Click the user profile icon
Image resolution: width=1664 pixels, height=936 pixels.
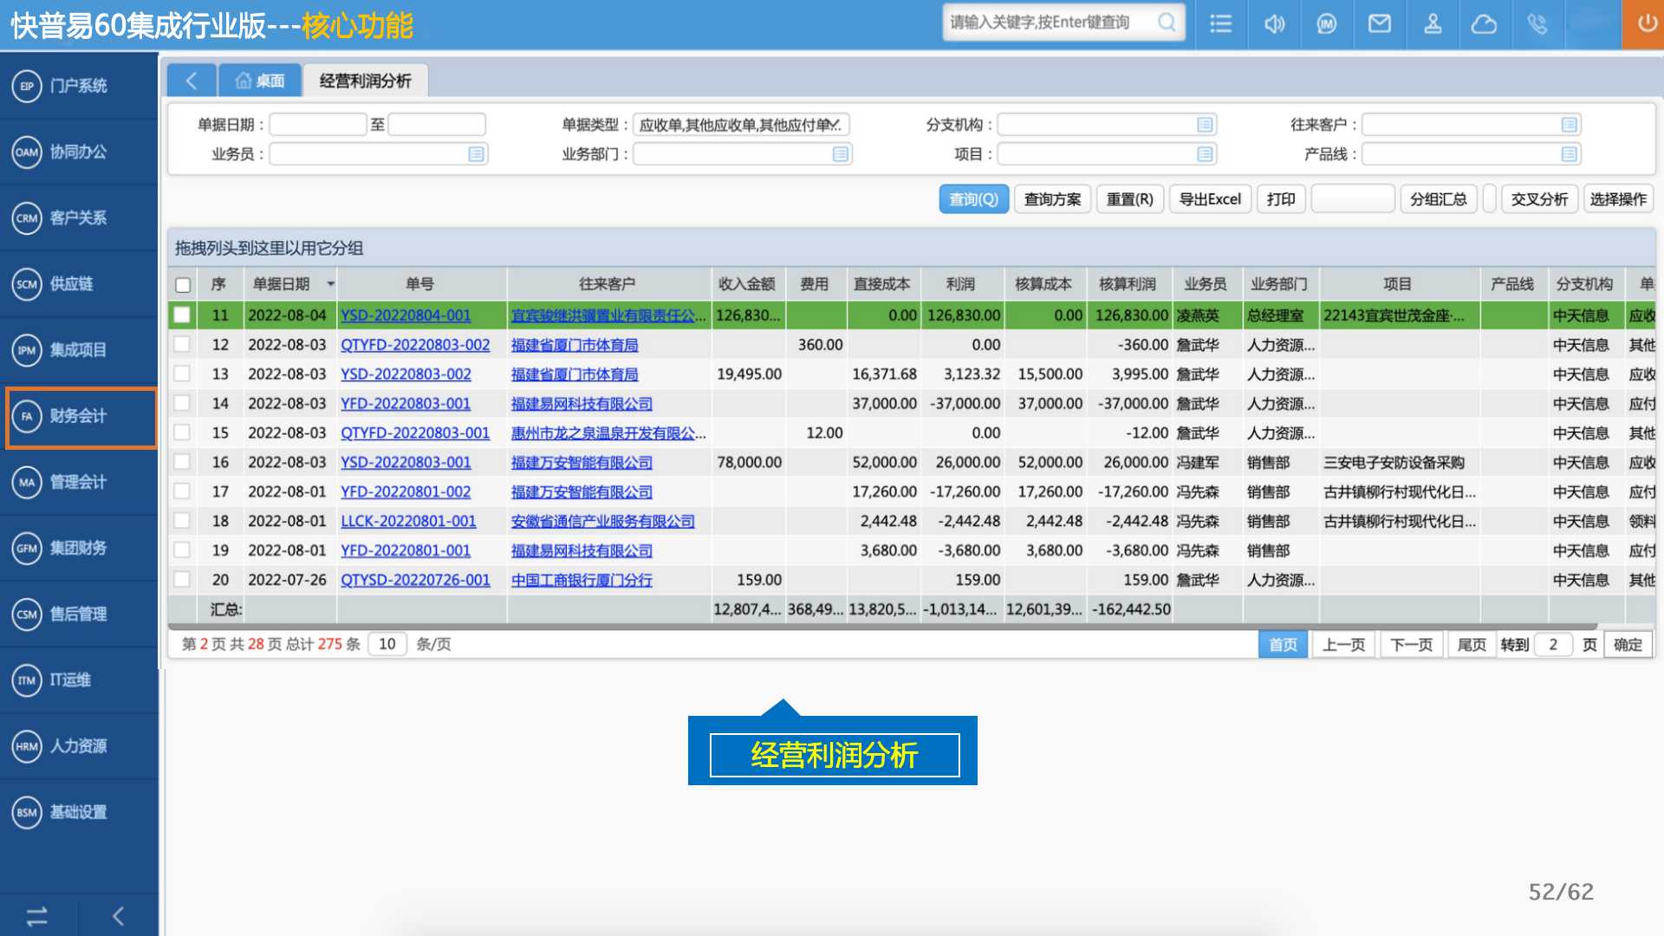[x=1433, y=23]
